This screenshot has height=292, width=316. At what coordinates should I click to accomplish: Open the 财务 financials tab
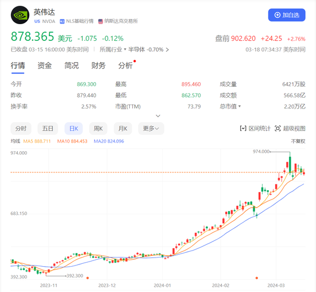98,66
